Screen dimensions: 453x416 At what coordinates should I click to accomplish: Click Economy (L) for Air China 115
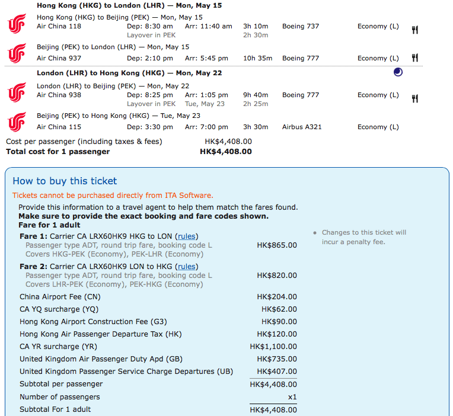[378, 127]
